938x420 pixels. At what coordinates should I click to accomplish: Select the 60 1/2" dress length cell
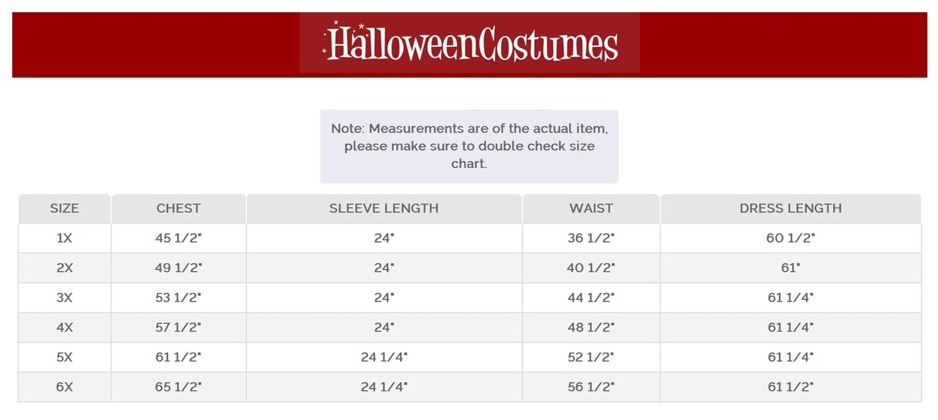tap(790, 238)
